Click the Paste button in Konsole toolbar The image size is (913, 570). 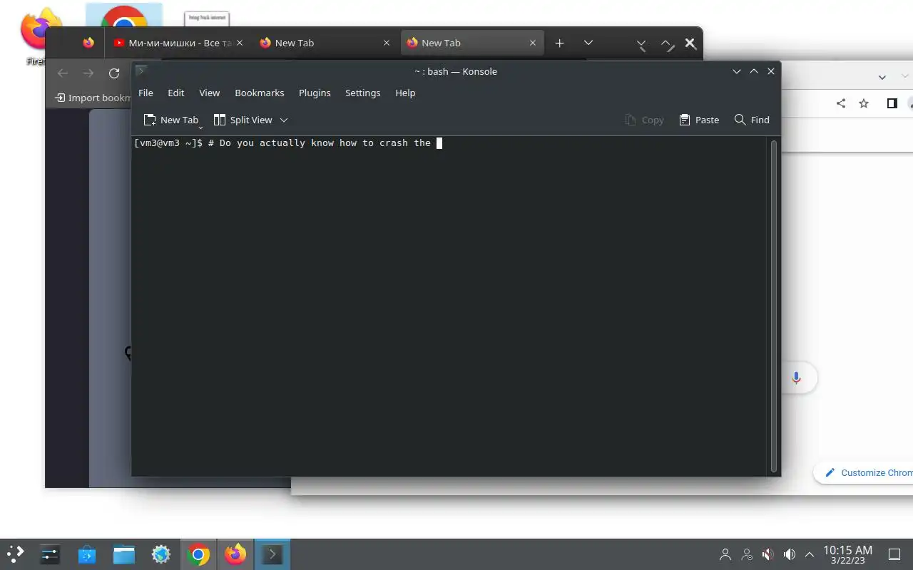pos(699,120)
